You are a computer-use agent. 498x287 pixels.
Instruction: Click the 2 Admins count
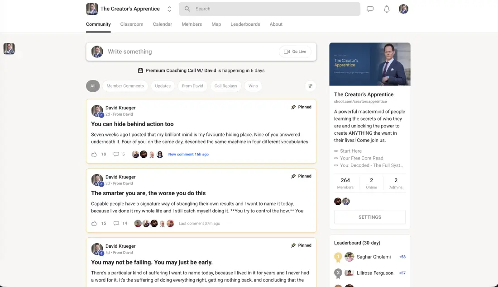pos(396,183)
